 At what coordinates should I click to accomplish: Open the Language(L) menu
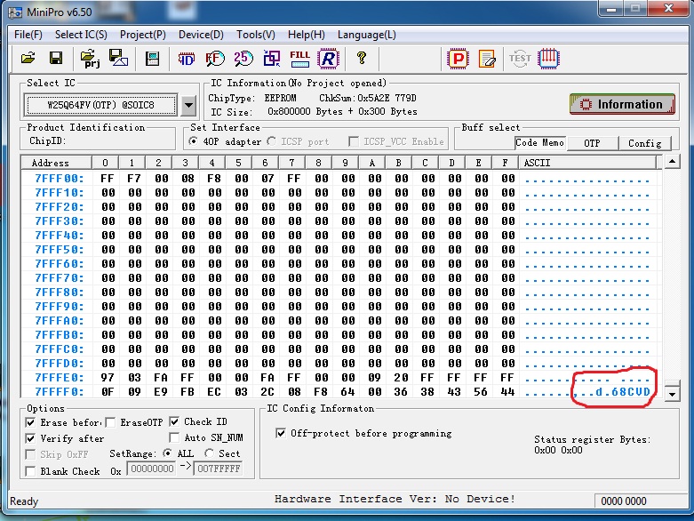coord(366,35)
